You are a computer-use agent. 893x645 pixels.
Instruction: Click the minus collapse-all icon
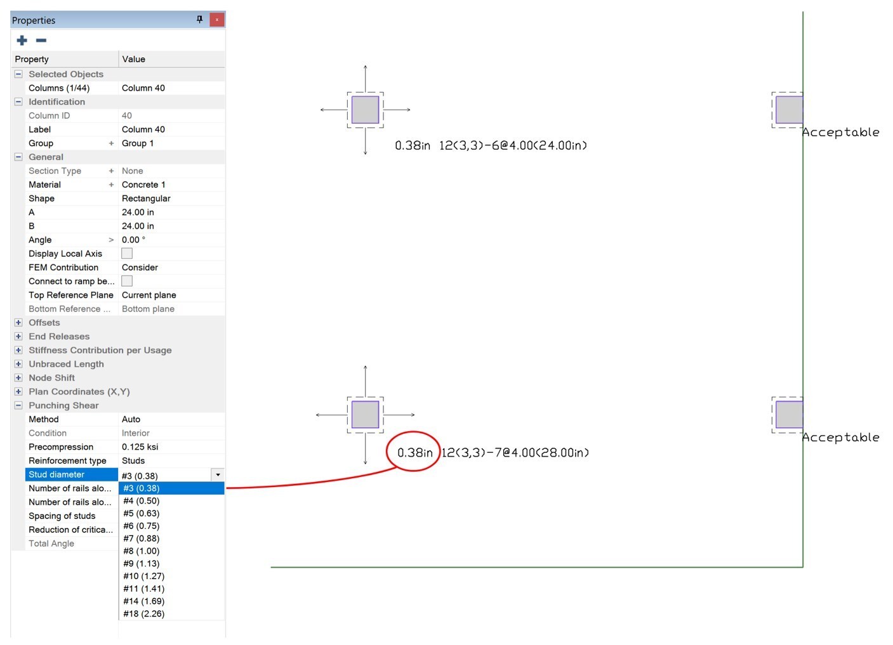coord(41,41)
